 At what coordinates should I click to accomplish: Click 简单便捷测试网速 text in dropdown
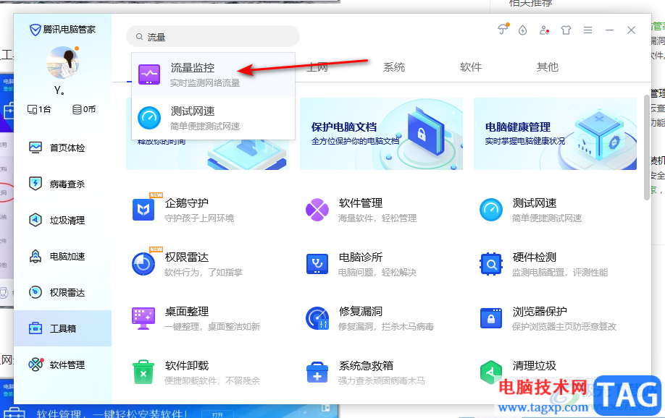coord(205,127)
